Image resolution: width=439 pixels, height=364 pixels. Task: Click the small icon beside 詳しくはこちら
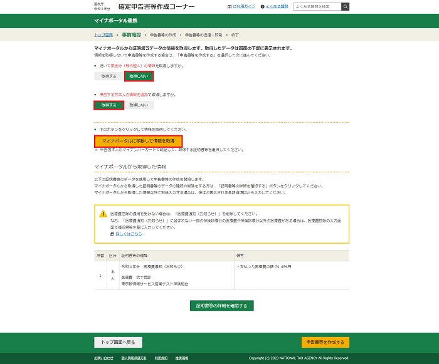click(112, 234)
